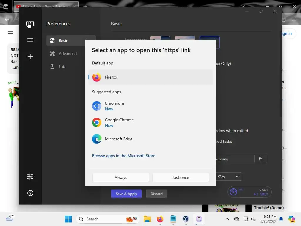Open Firefox from the taskbar
301x226 pixels.
pos(160,219)
